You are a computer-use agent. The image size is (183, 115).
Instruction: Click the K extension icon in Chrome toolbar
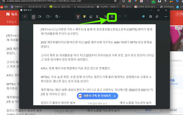coord(147,1)
